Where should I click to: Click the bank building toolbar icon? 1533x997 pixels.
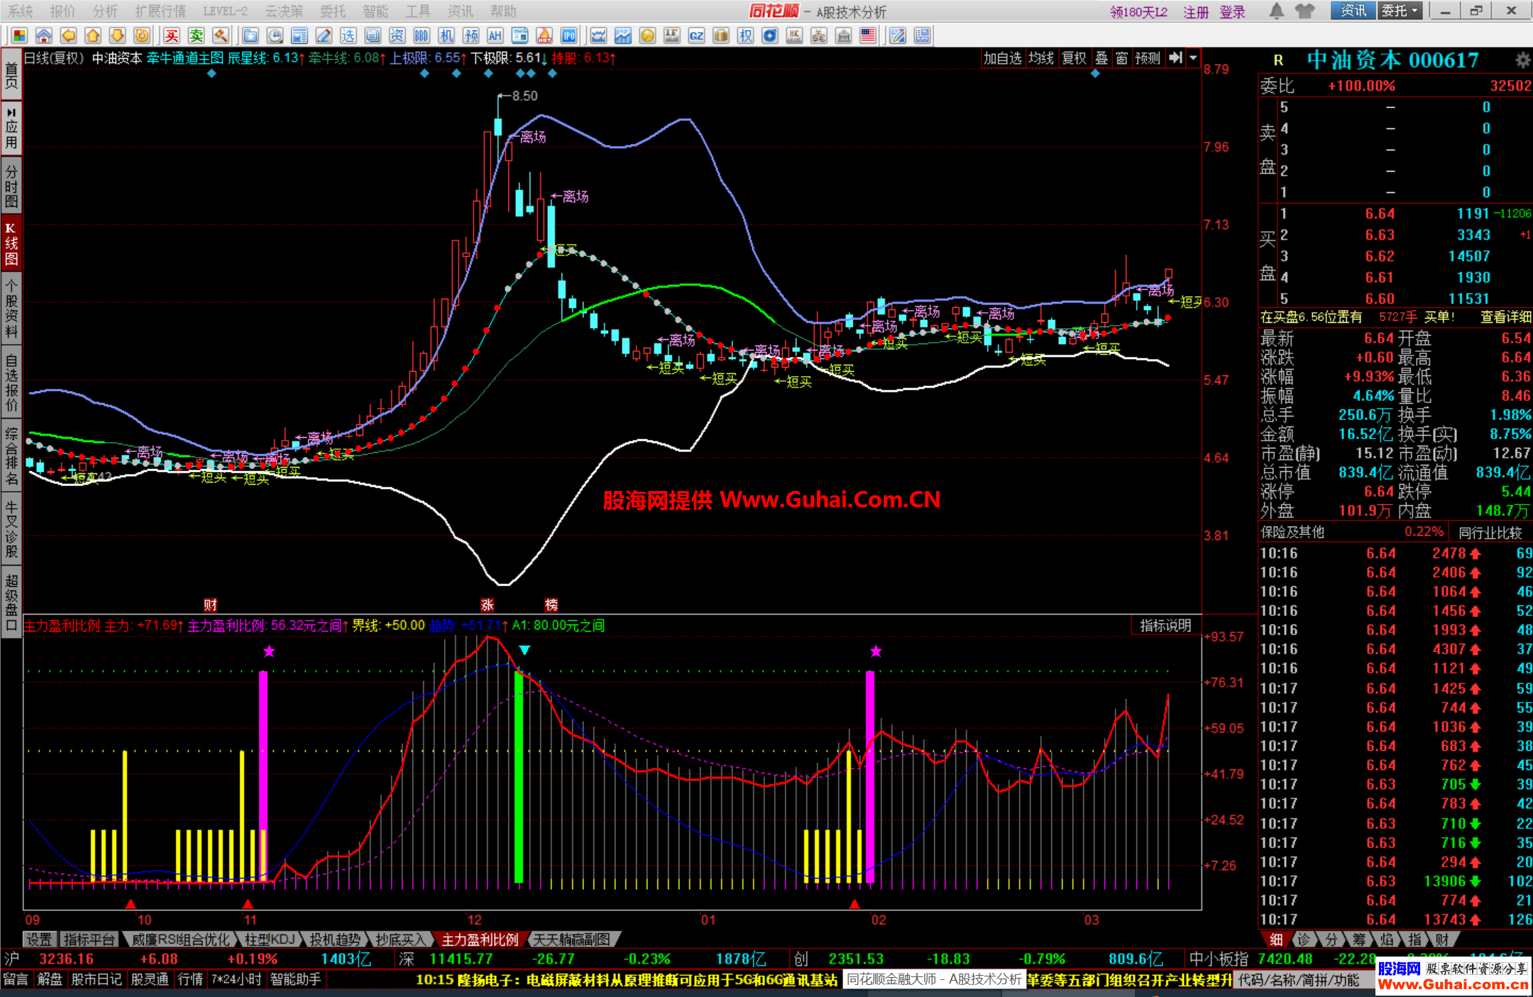(843, 35)
